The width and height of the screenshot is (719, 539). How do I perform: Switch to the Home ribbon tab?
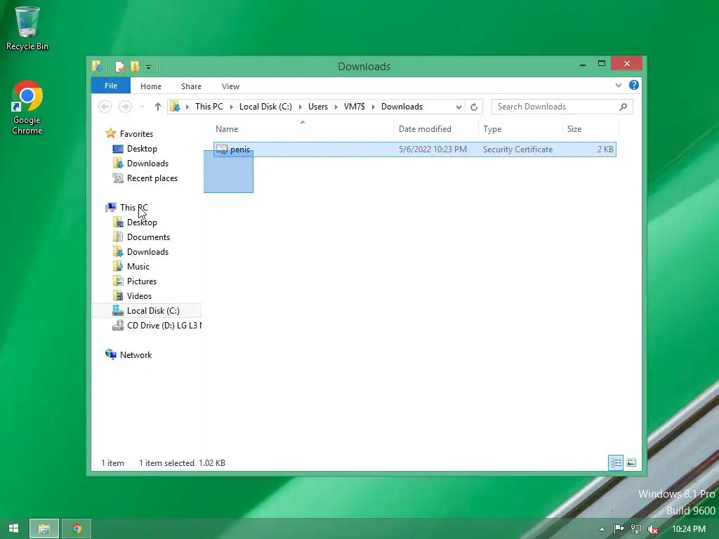151,86
